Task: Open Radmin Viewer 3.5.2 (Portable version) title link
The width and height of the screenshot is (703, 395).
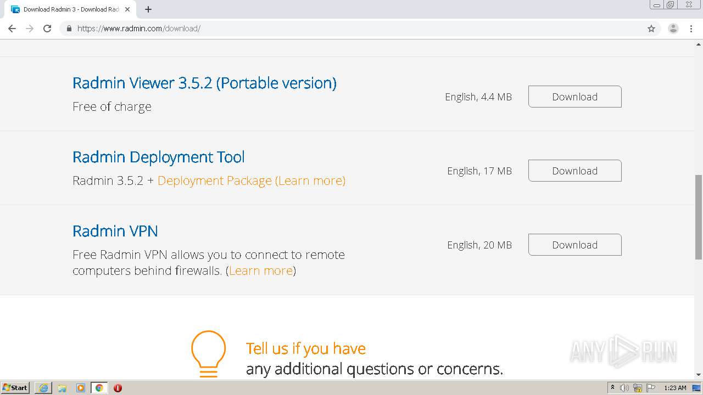Action: click(x=204, y=83)
